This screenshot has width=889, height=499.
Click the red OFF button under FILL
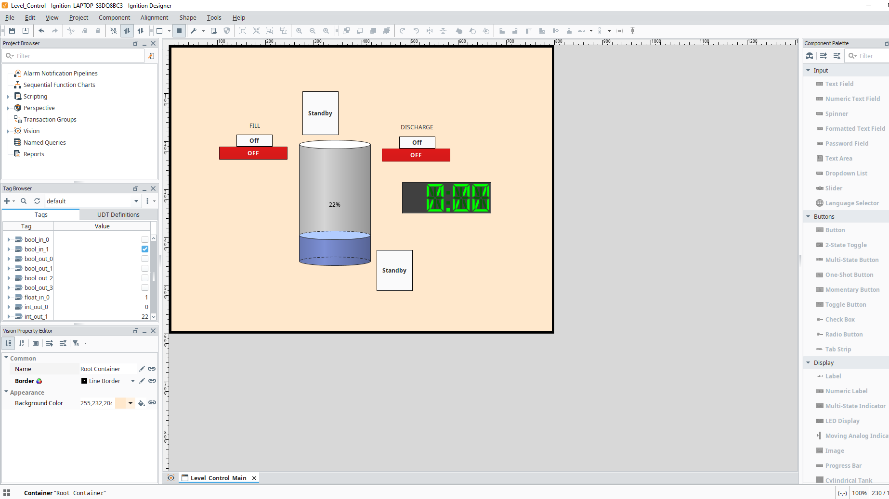point(253,153)
